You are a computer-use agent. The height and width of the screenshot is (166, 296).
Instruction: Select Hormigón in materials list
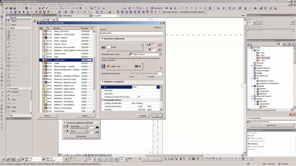[66, 73]
